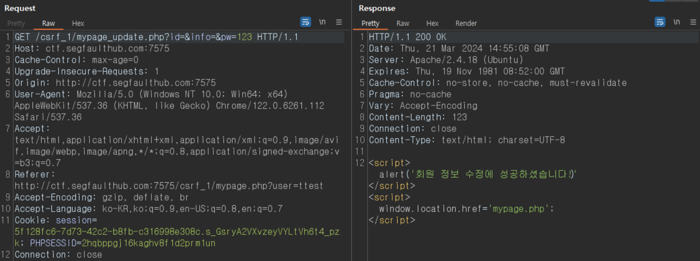Click the Upgrade-Insecure-Requests: 1 header
The height and width of the screenshot is (261, 700).
87,71
